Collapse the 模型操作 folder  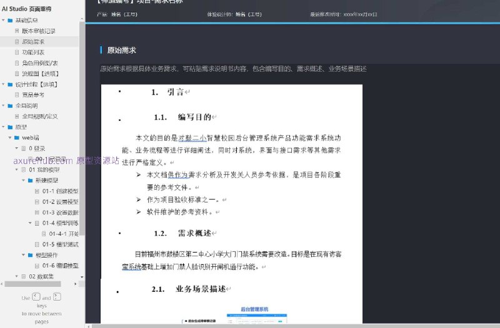pos(23,255)
